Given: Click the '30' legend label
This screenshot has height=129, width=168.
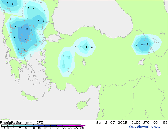Looking at the screenshot, I should click(x=58, y=128).
